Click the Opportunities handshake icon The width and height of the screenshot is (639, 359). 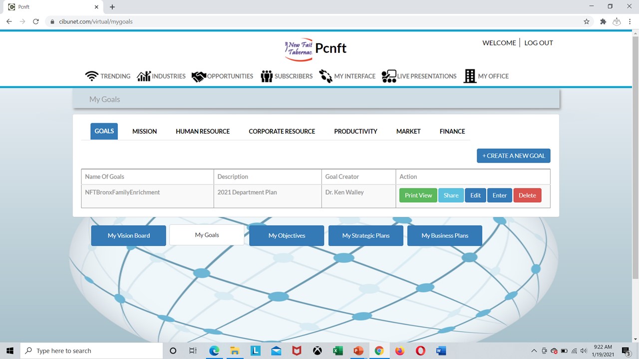tap(199, 76)
